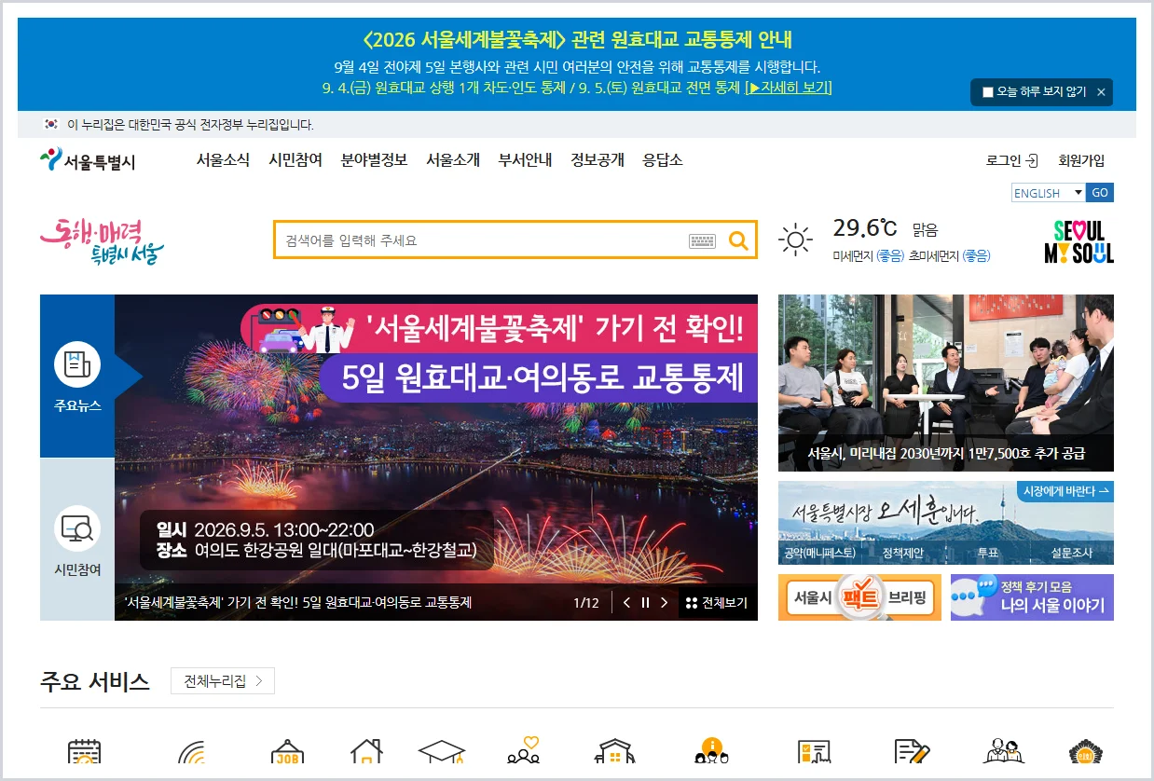The width and height of the screenshot is (1154, 781).
Task: Click the 미세먼지 (좋음) status
Action: coord(868,255)
